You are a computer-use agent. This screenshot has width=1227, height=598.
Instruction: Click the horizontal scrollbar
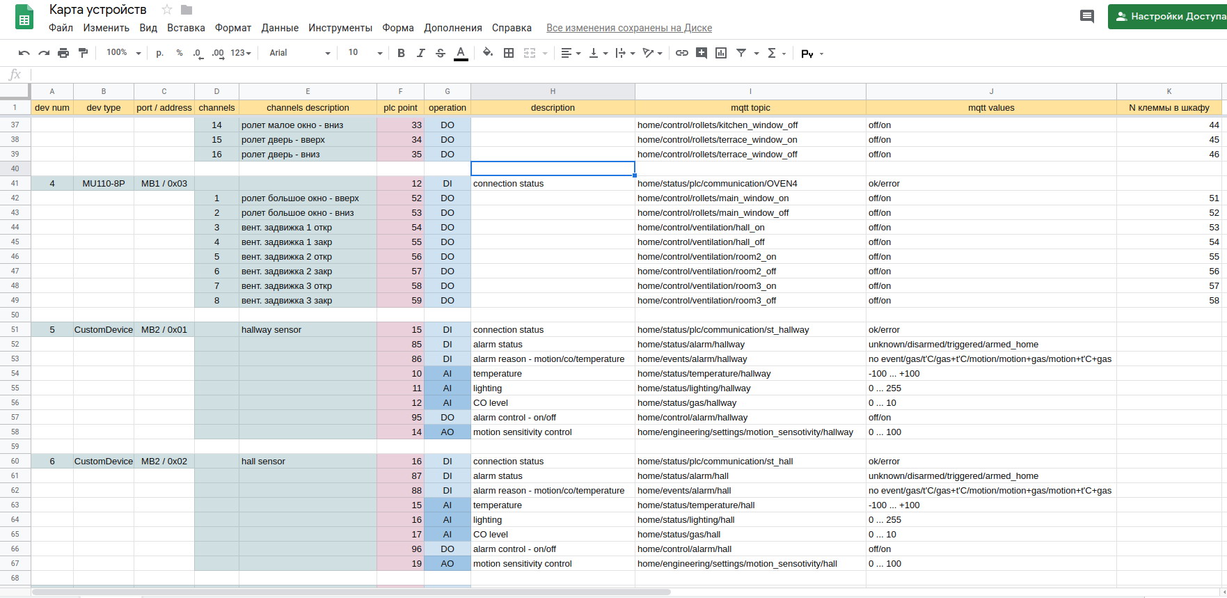coord(351,592)
